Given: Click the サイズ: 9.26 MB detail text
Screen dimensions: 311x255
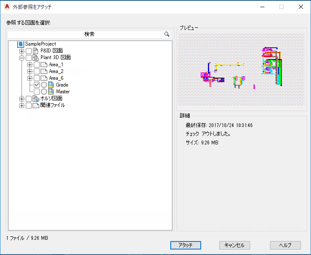Looking at the screenshot, I should [202, 143].
